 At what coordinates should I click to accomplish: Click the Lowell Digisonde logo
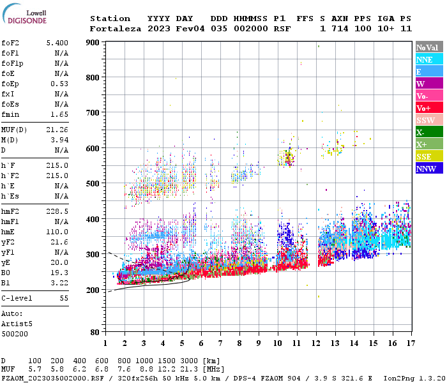click(24, 13)
